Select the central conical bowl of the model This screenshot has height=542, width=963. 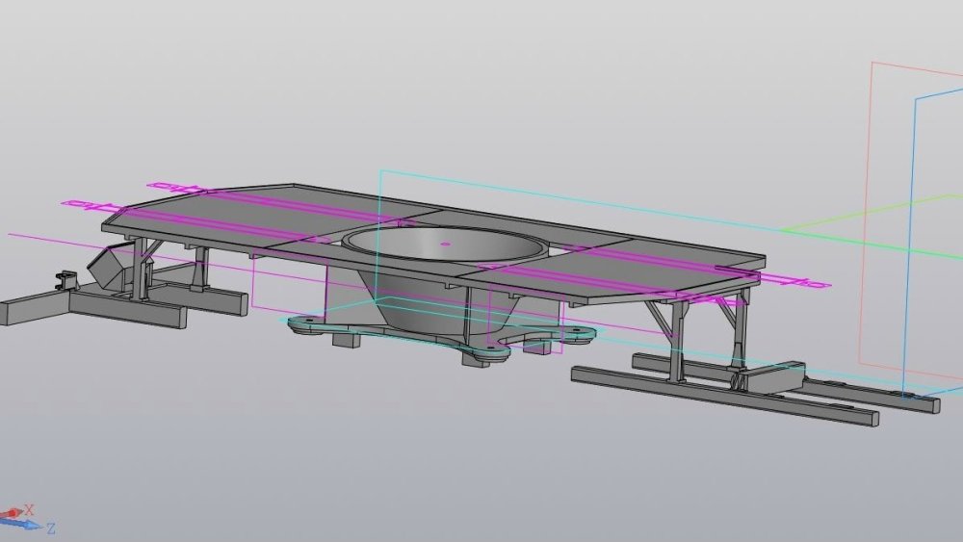(x=443, y=281)
